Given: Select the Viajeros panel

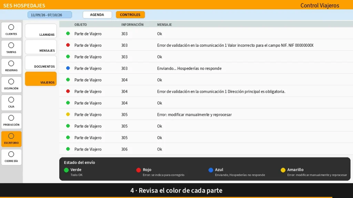Looking at the screenshot, I should click(41, 79).
